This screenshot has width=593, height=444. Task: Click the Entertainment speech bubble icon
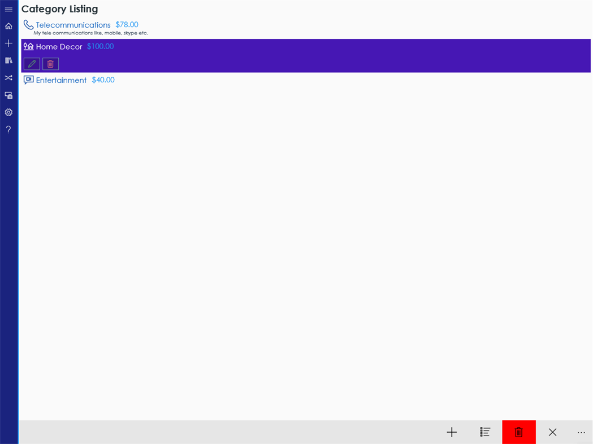coord(28,80)
